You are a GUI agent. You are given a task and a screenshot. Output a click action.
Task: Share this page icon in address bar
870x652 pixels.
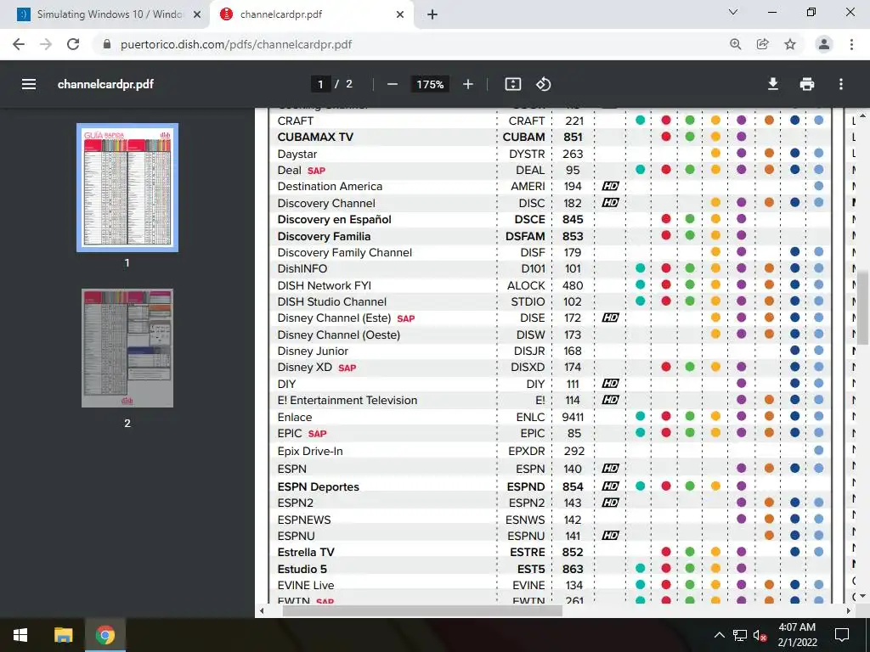tap(763, 44)
